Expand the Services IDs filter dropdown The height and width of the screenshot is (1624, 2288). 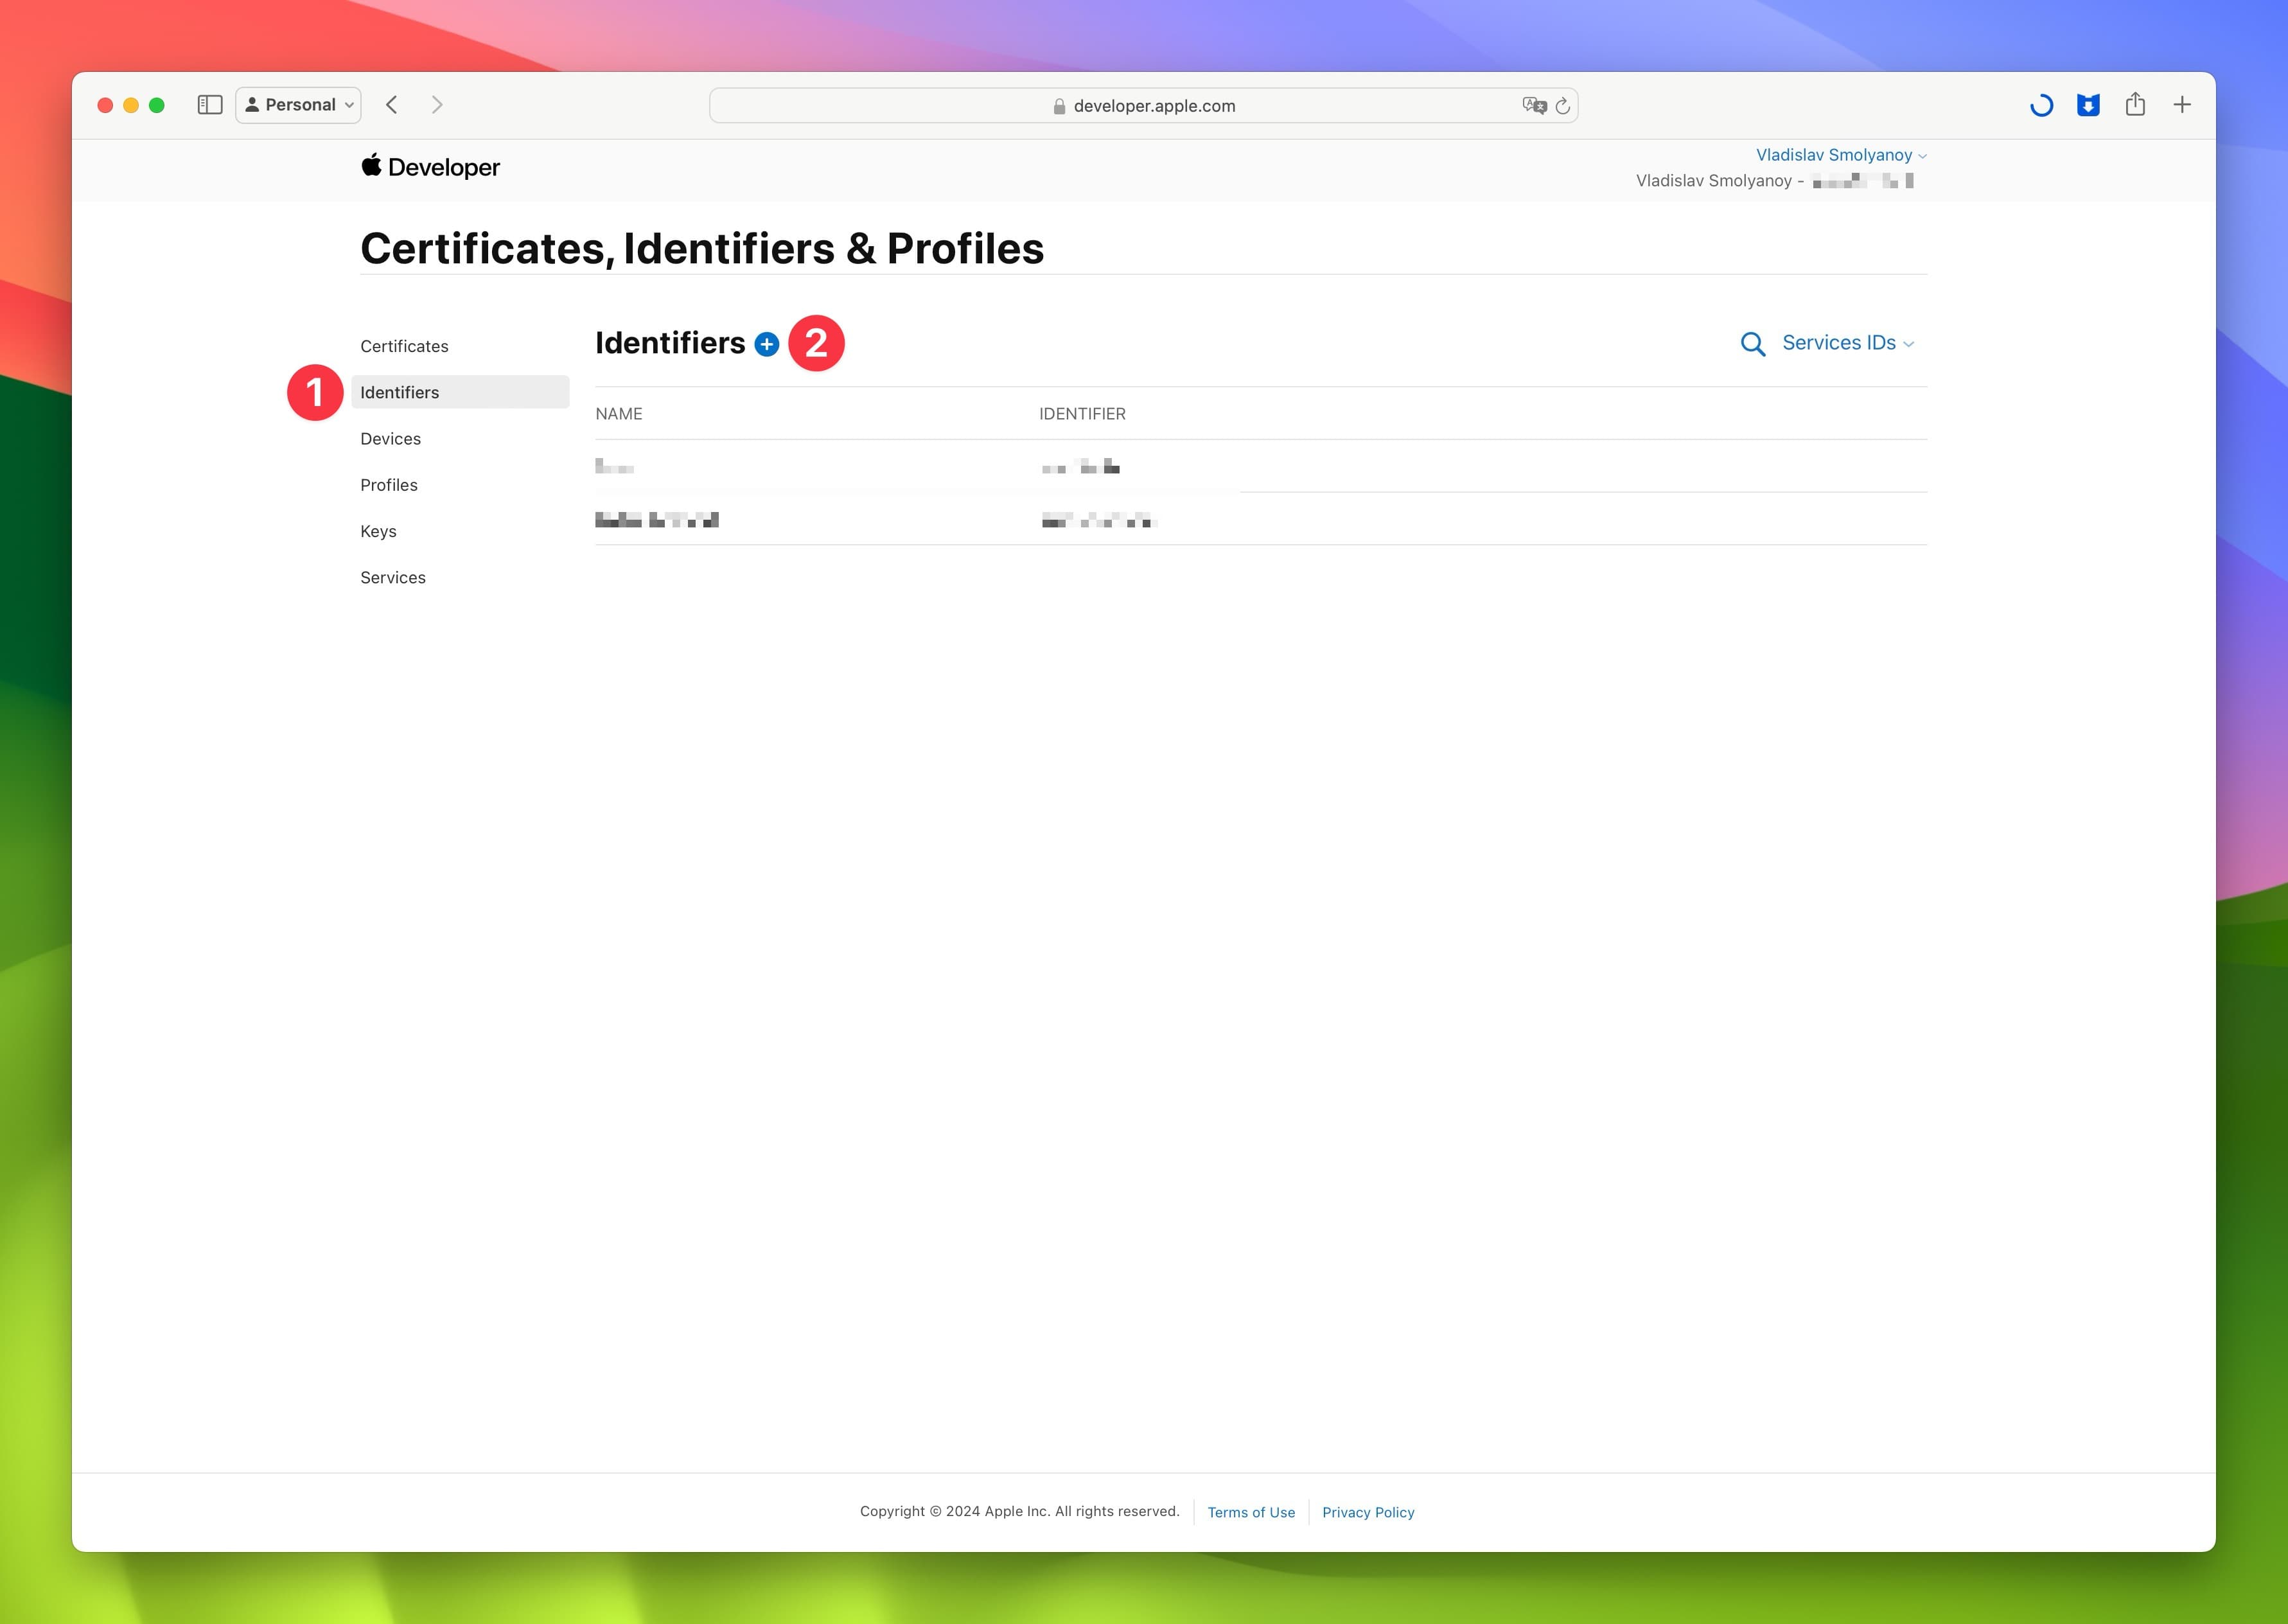coord(1847,343)
